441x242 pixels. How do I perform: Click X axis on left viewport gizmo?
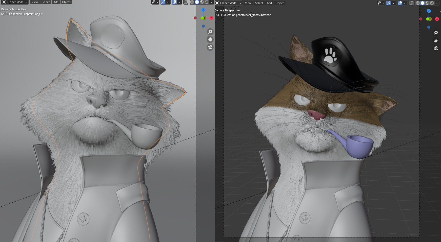[x=211, y=18]
